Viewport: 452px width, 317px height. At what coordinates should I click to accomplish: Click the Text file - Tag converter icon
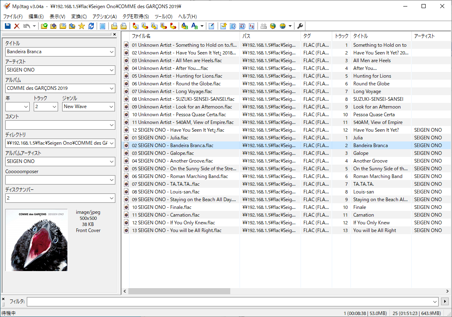point(164,26)
